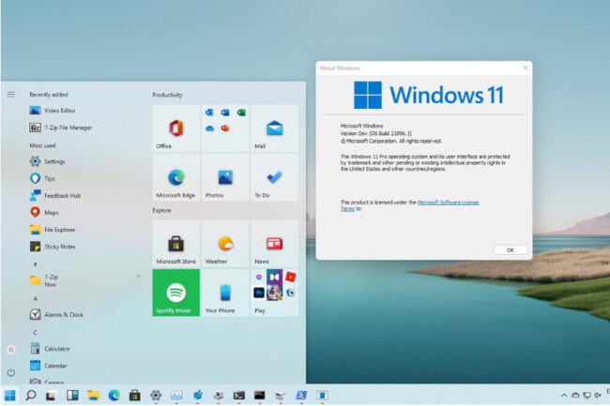Open the Microsoft Software License Terms link

click(x=447, y=202)
